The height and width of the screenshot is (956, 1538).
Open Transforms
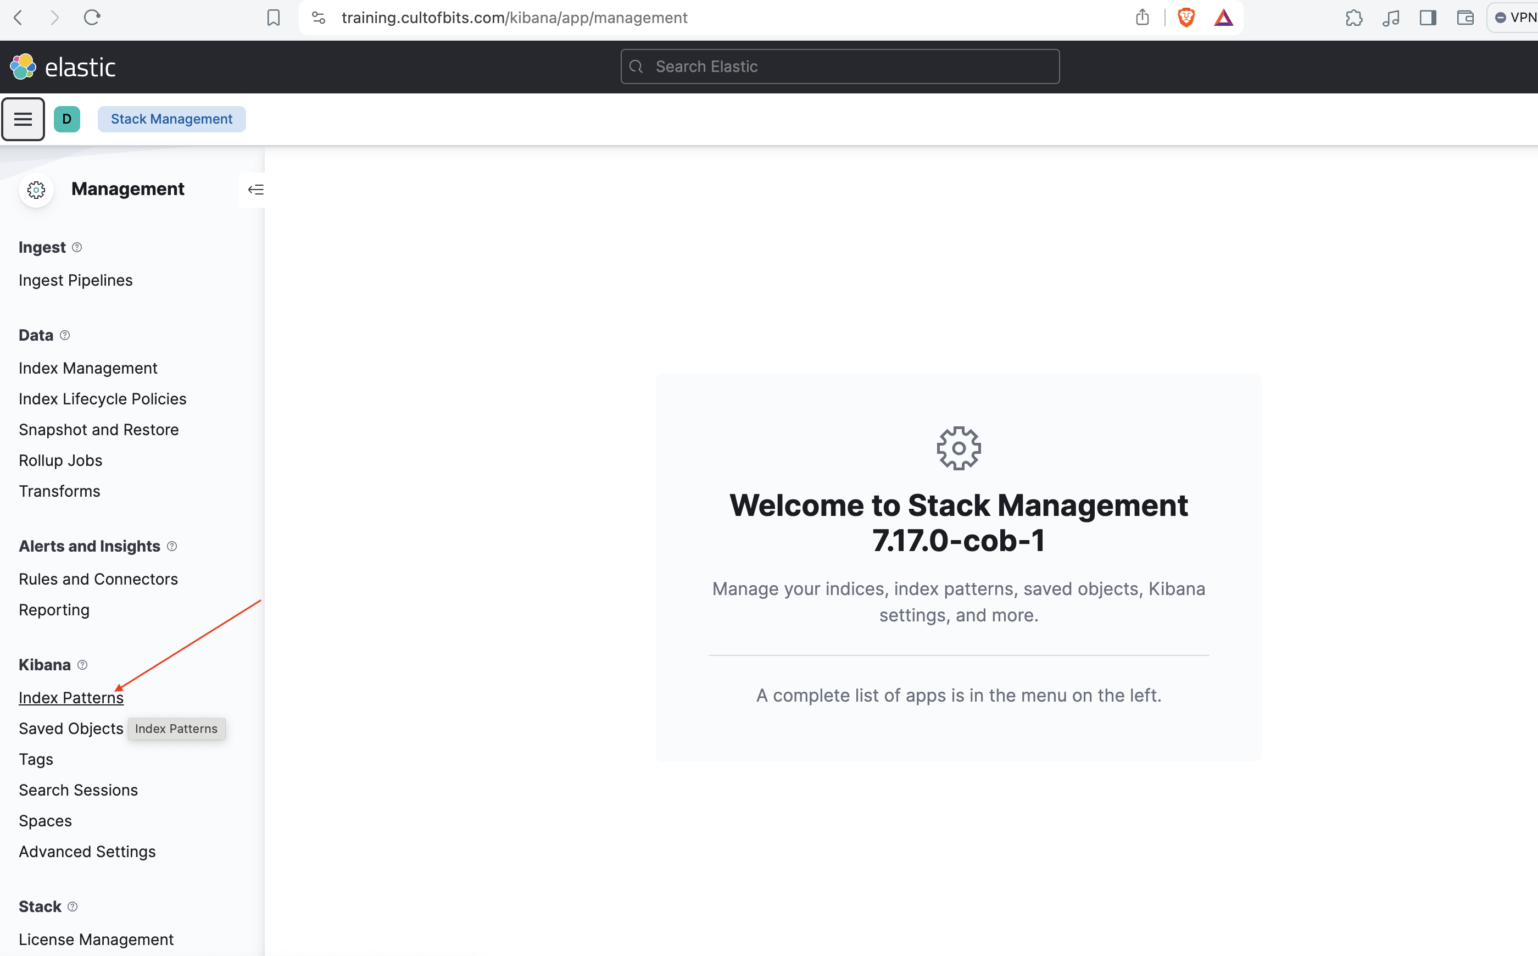tap(59, 491)
